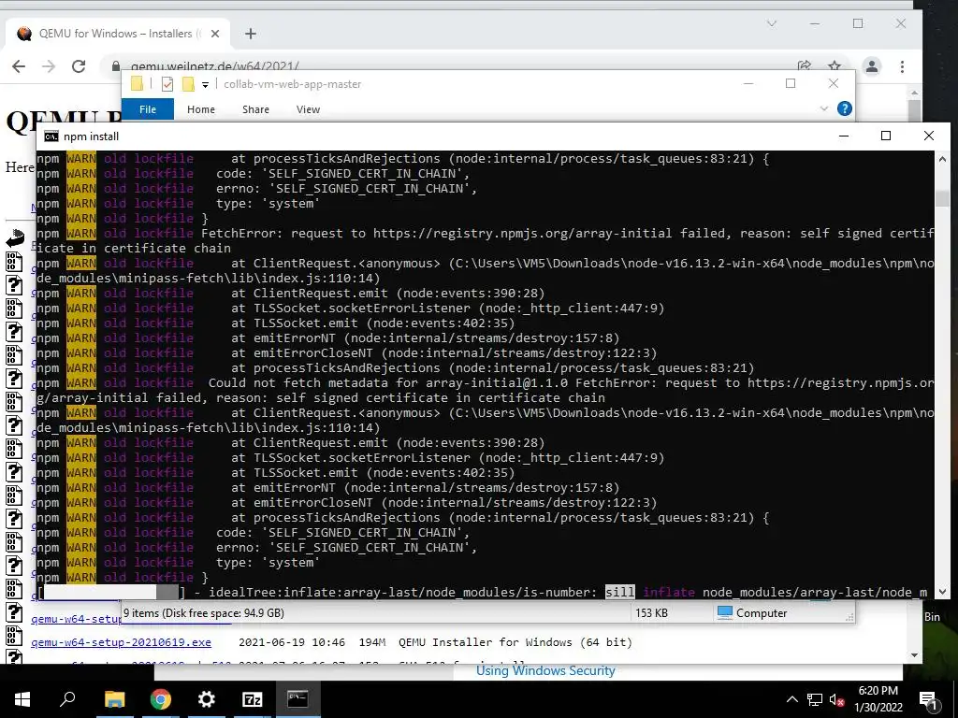The width and height of the screenshot is (958, 718).
Task: Click the Properties checkmark icon in Explorer
Action: pyautogui.click(x=167, y=84)
